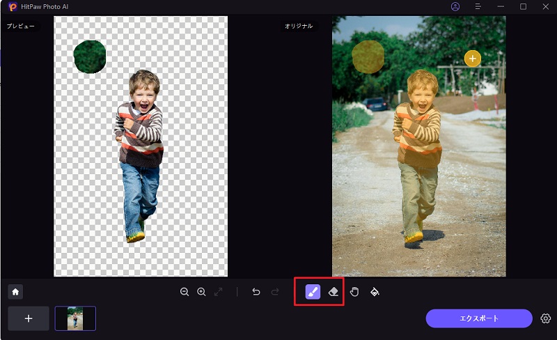557x340 pixels.
Task: Click the boy in the preview image
Action: pyautogui.click(x=139, y=156)
